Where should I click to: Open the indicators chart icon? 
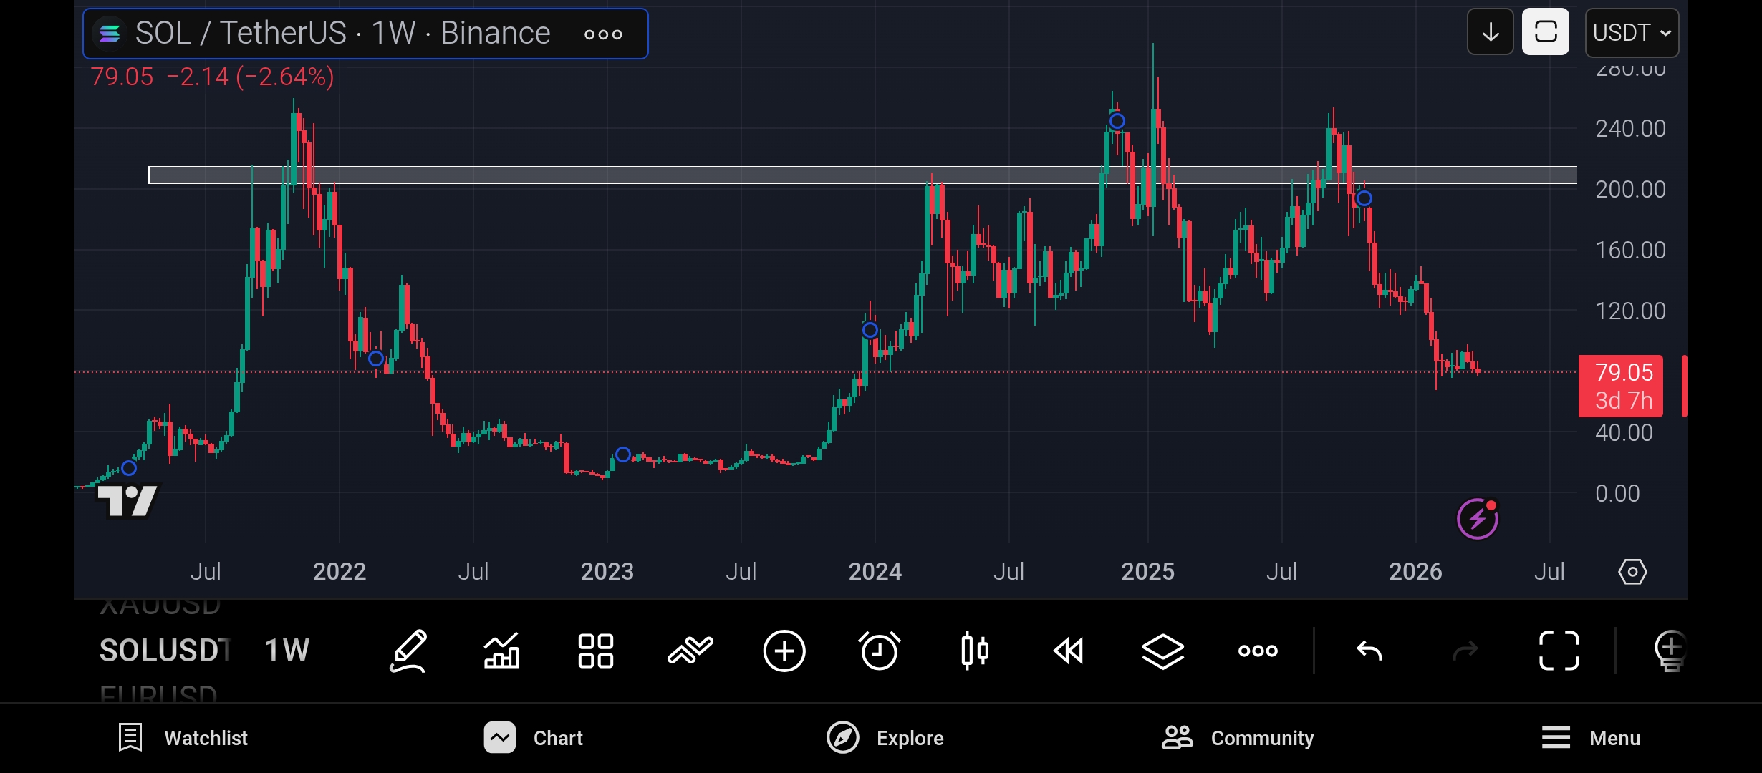[501, 651]
